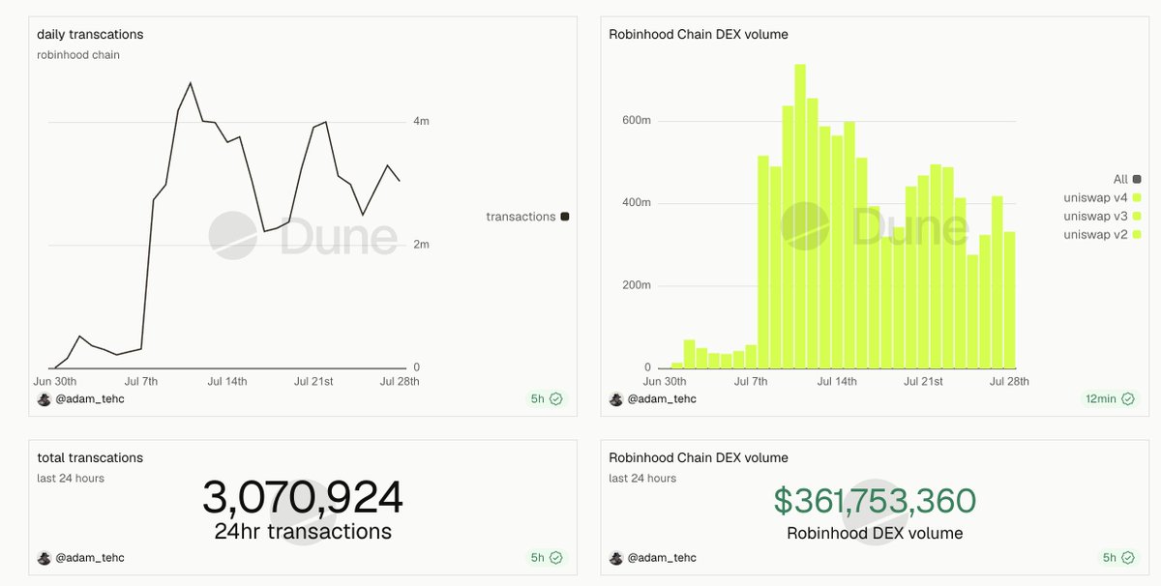1161x586 pixels.
Task: Click the 5h refresh badge in the 24-hour DEX volume card
Action: [1117, 558]
